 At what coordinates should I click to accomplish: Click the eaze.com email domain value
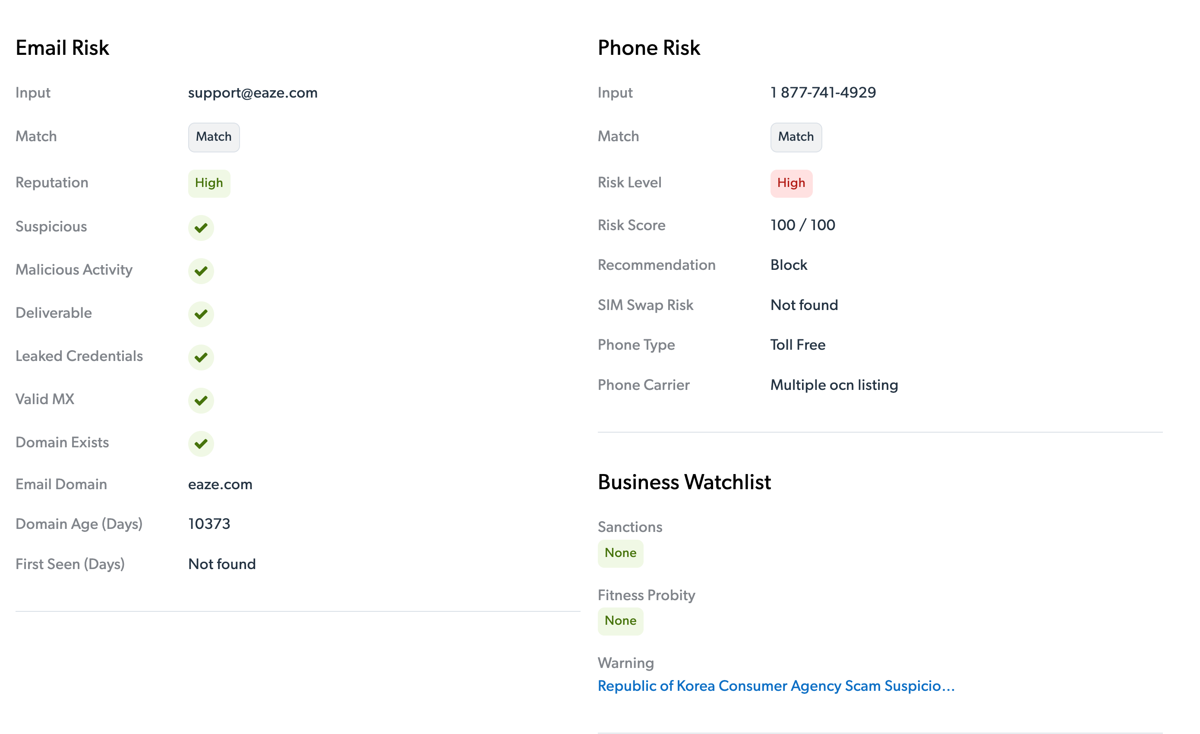[220, 484]
